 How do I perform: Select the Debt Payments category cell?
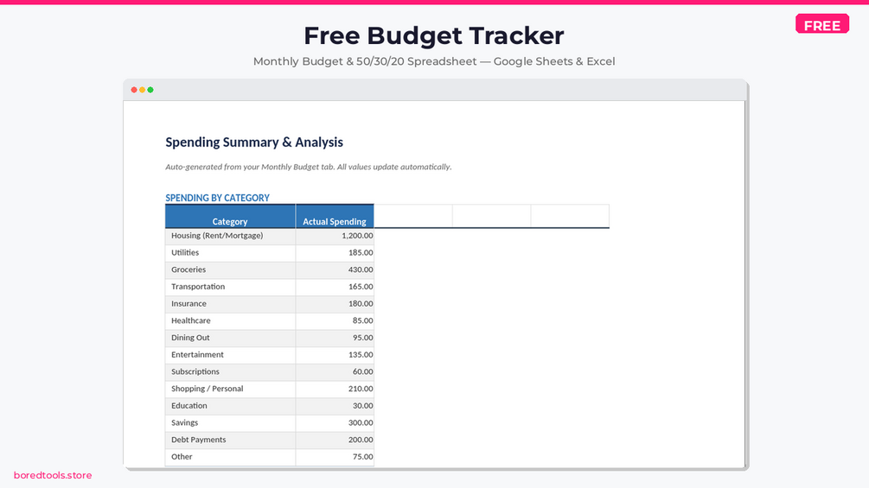point(230,440)
